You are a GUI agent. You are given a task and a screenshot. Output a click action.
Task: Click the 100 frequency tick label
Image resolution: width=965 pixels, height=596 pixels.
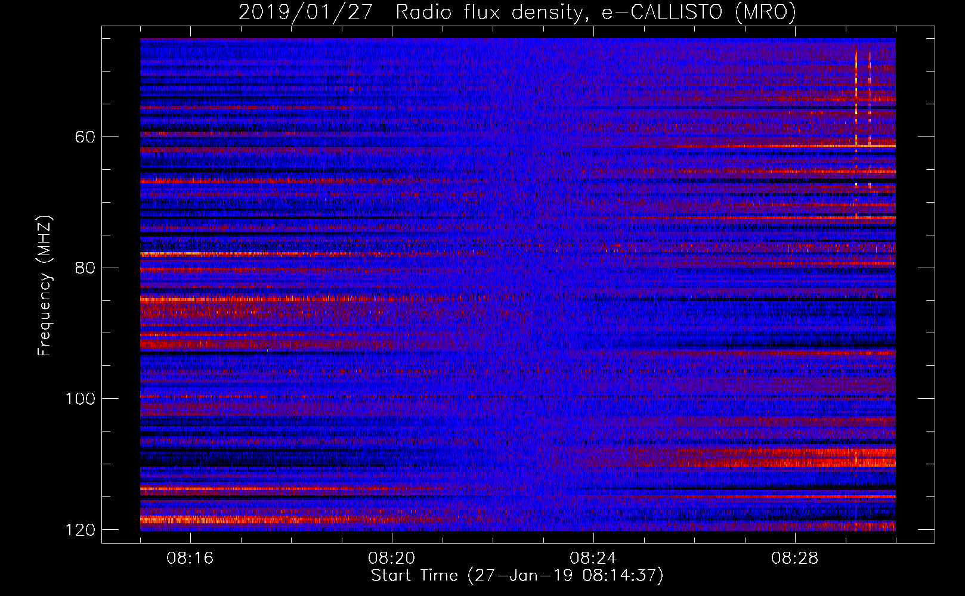[x=81, y=399]
